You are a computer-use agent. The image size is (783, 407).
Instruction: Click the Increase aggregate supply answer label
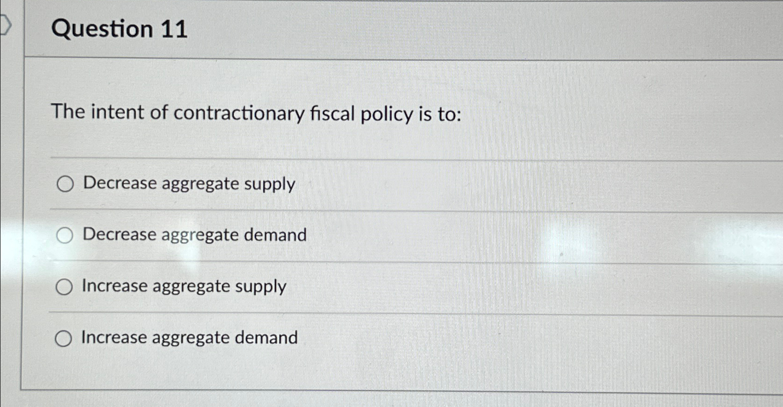coord(183,286)
